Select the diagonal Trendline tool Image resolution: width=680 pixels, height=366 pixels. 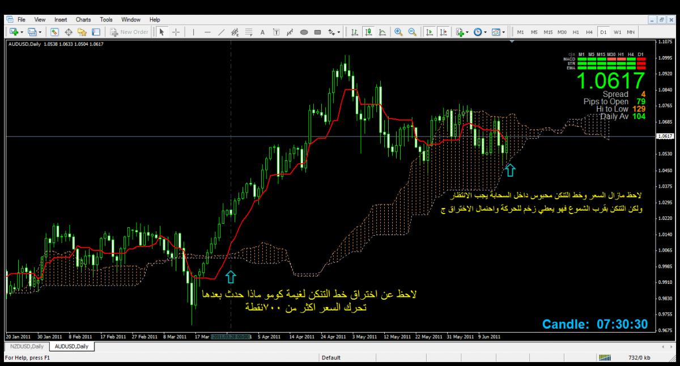point(222,32)
